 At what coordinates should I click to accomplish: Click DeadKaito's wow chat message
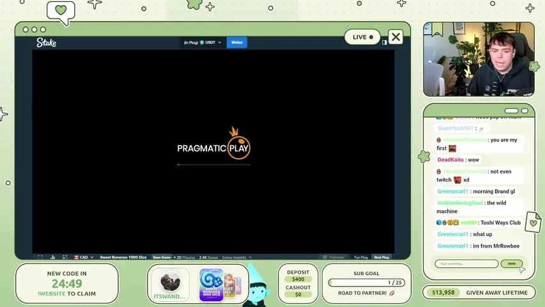tap(458, 160)
